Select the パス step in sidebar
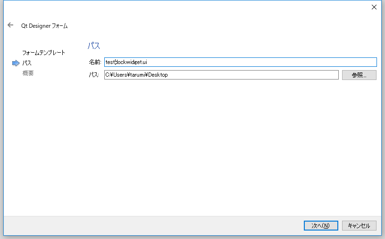 click(x=27, y=63)
